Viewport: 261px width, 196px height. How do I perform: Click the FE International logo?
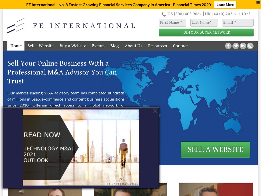point(71,26)
